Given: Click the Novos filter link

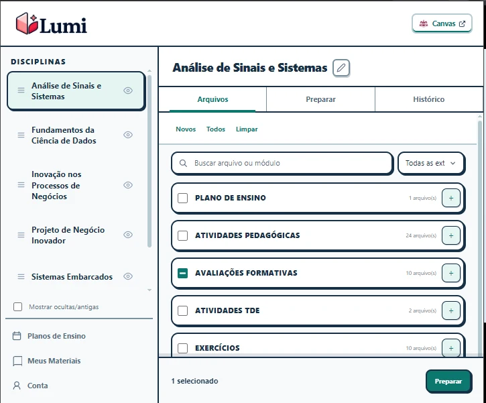Looking at the screenshot, I should tap(186, 129).
